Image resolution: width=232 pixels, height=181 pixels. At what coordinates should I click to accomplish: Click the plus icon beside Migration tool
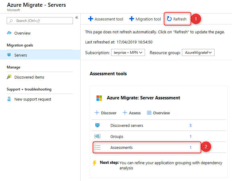pos(131,19)
